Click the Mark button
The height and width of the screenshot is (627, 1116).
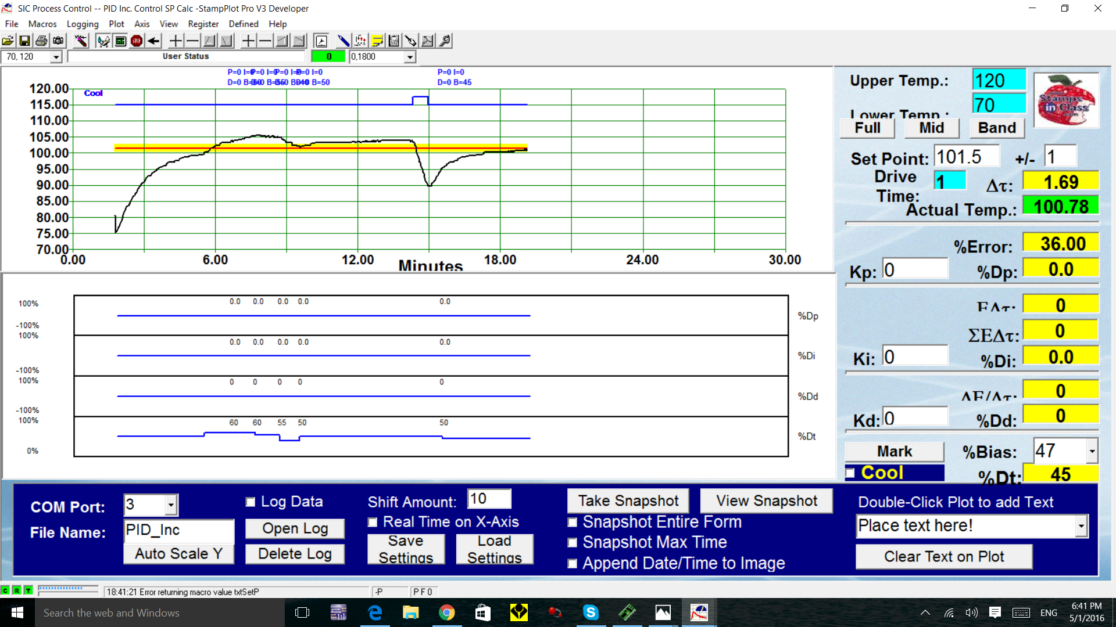click(x=895, y=452)
